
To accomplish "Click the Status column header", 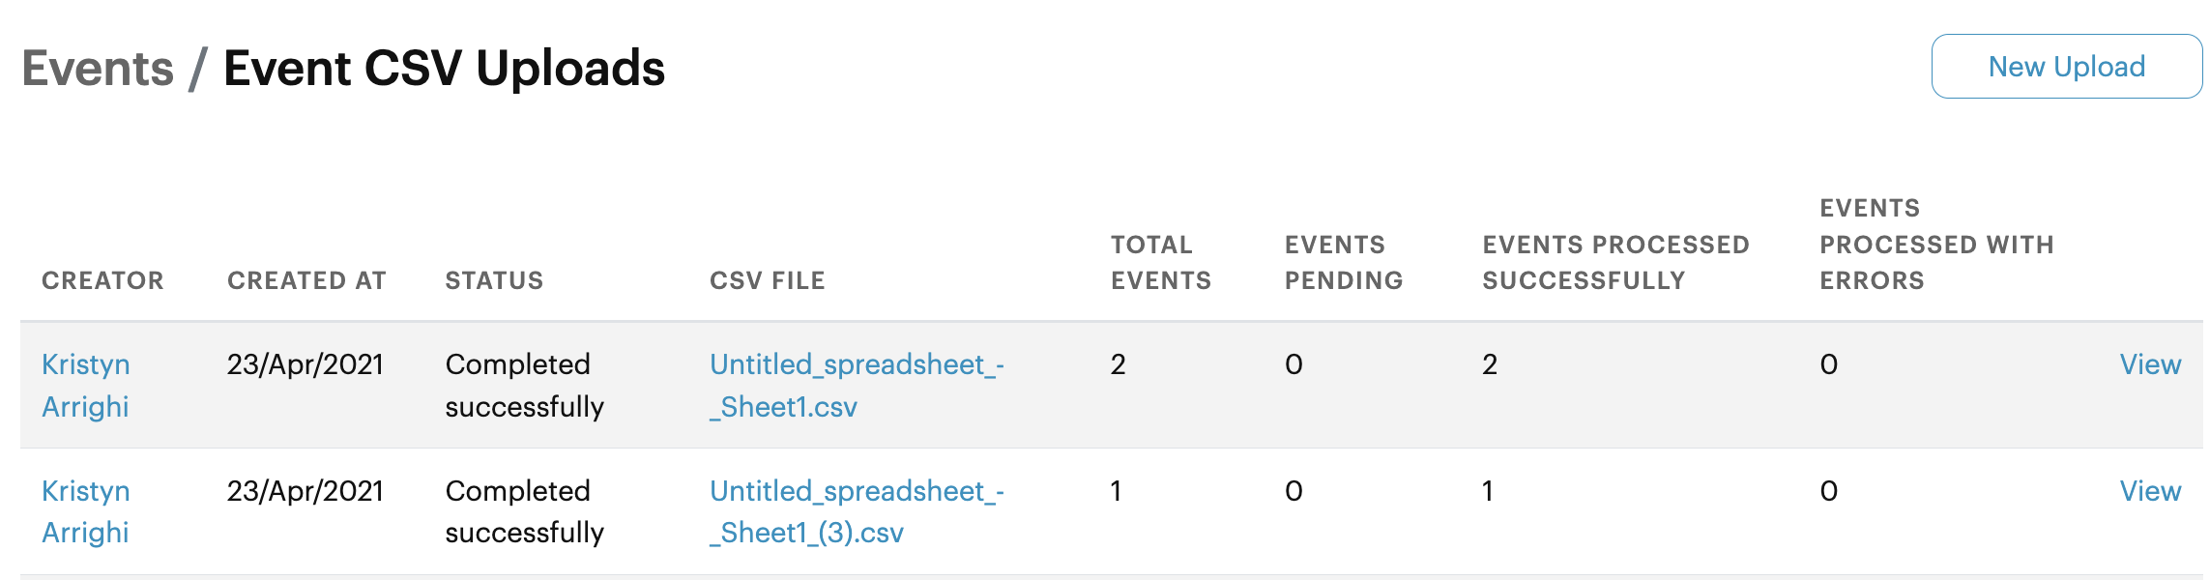I will click(494, 280).
